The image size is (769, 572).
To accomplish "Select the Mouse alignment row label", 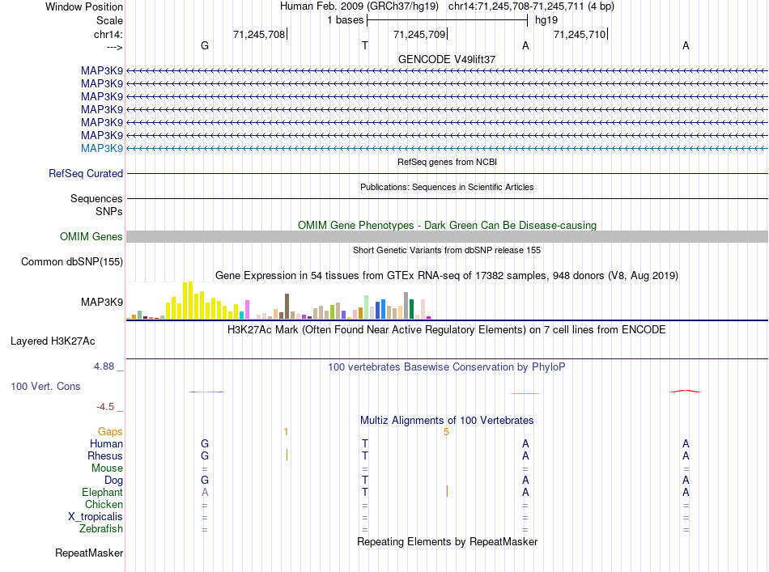I will coord(107,468).
